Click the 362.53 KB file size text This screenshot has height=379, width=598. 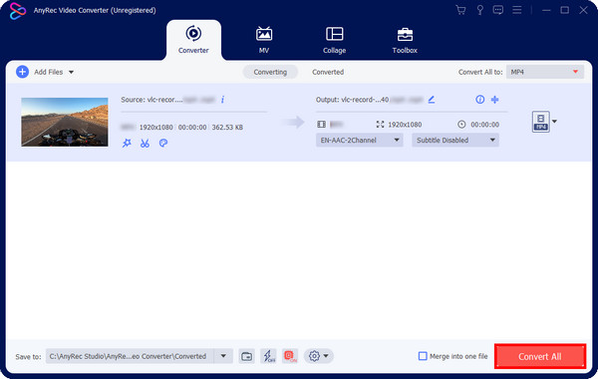point(227,127)
